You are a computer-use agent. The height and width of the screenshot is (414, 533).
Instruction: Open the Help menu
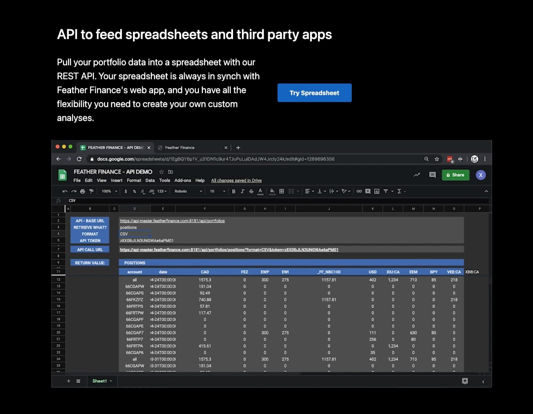[200, 181]
